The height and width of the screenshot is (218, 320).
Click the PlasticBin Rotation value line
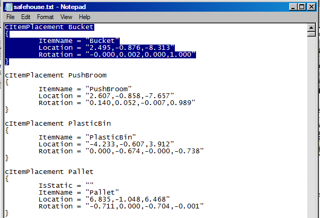tap(121, 151)
